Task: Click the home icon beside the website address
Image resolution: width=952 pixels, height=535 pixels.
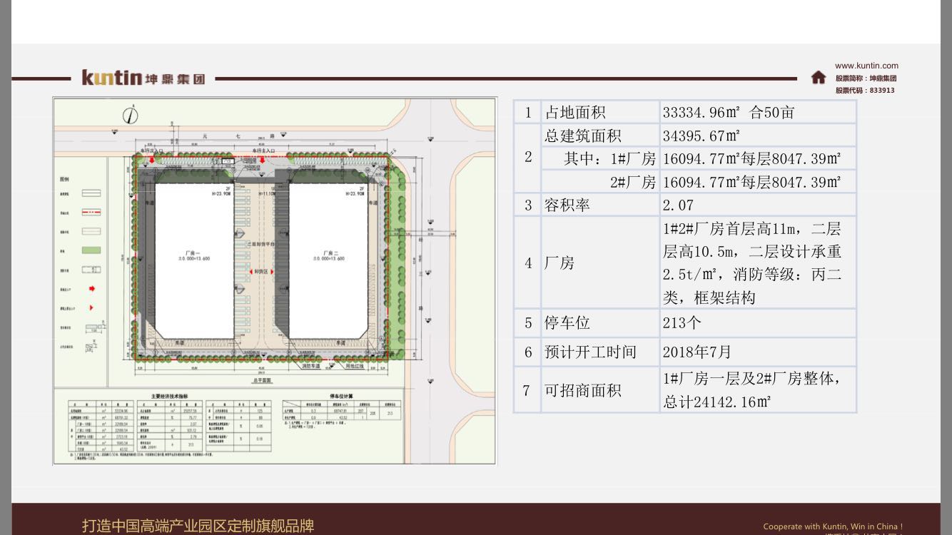Action: [x=819, y=78]
